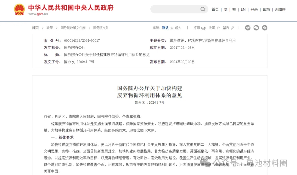Image resolution: width=297 pixels, height=175 pixels.
Task: Click the search magnifier icon
Action: [x=203, y=9]
